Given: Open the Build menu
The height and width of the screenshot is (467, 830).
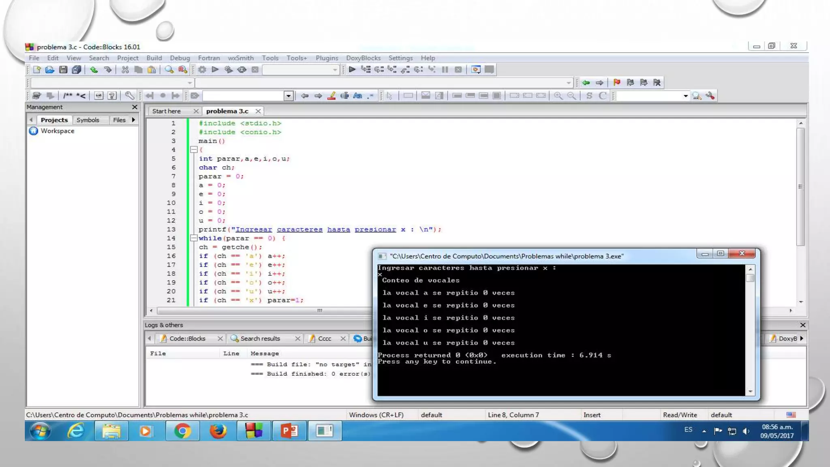Looking at the screenshot, I should click(154, 58).
